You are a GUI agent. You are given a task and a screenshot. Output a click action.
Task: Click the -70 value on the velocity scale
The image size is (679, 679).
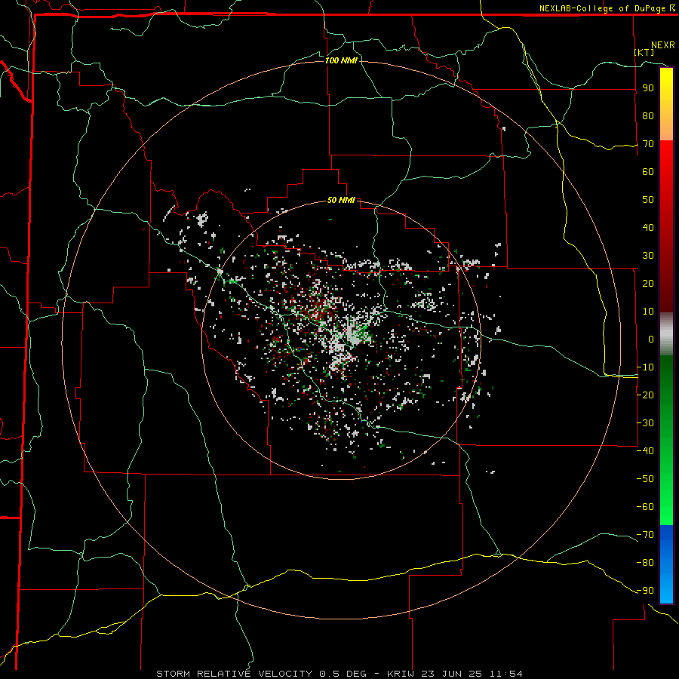[x=645, y=535]
